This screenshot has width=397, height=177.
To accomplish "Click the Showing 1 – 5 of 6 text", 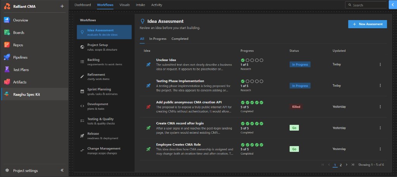I will tap(371, 165).
